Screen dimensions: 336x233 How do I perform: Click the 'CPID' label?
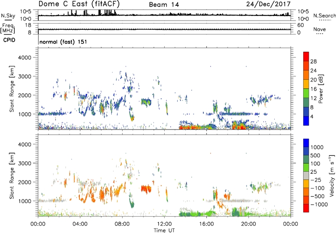[x=9, y=40]
